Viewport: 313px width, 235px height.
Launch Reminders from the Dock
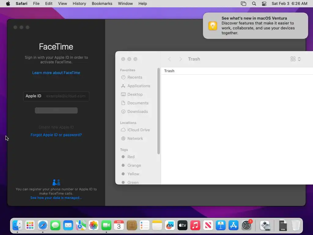click(x=144, y=226)
